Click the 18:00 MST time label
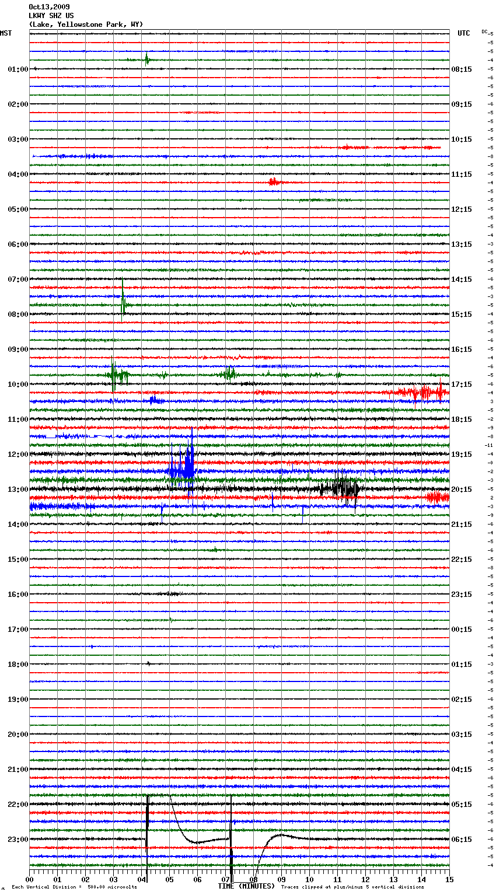Viewport: 496px width, 895px height. coord(18,665)
